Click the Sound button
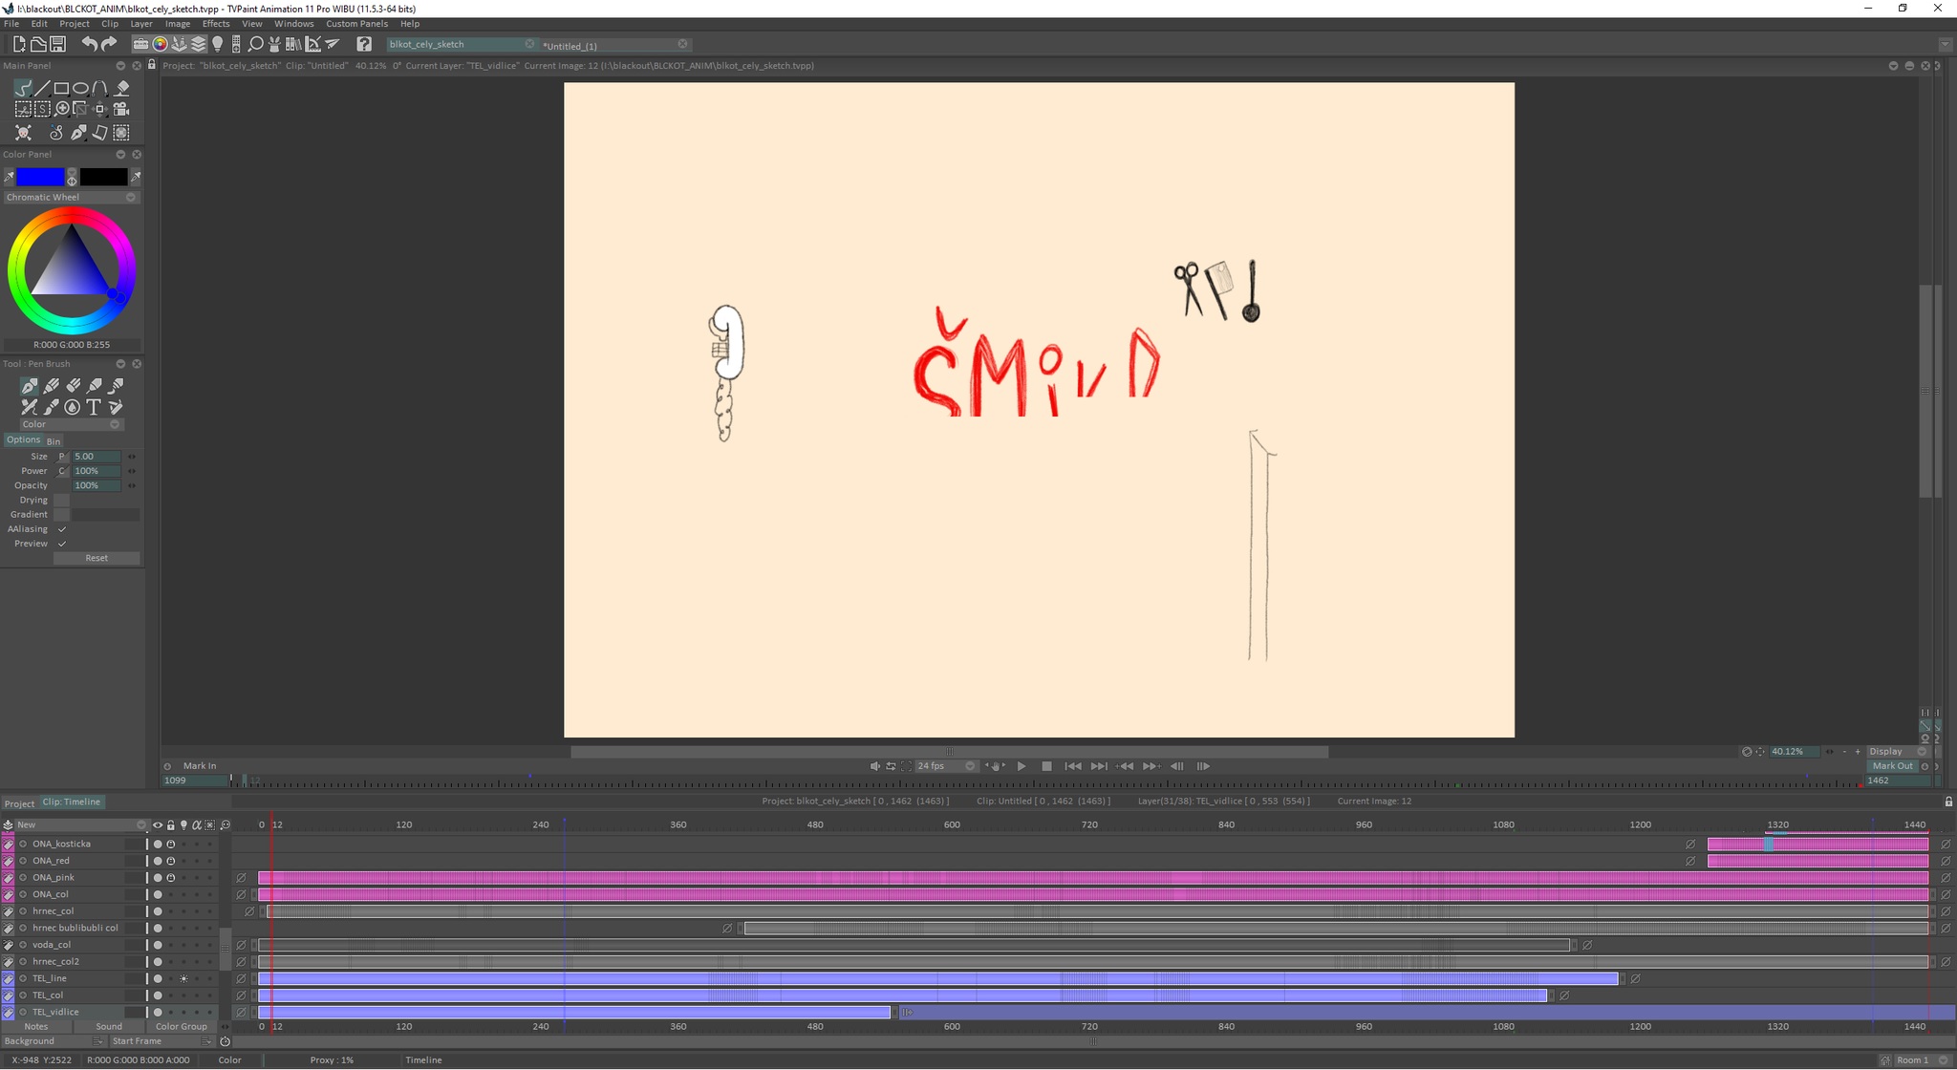The image size is (1957, 1070). pos(109,1027)
